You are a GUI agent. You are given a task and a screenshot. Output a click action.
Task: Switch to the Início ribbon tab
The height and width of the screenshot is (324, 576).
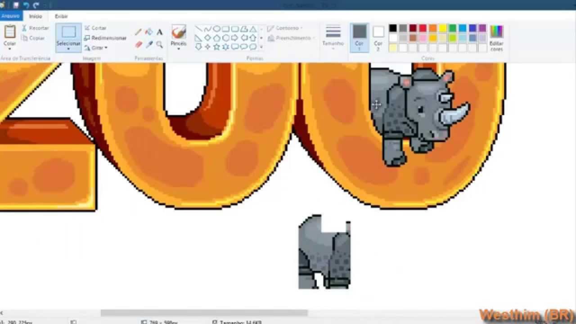[36, 16]
